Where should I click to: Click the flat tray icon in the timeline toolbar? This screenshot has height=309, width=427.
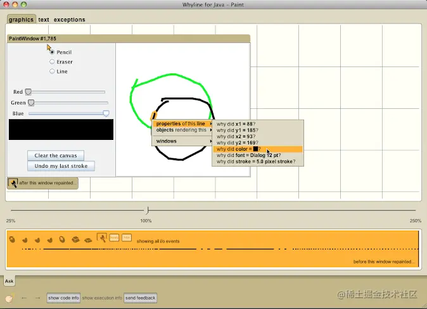(88, 240)
